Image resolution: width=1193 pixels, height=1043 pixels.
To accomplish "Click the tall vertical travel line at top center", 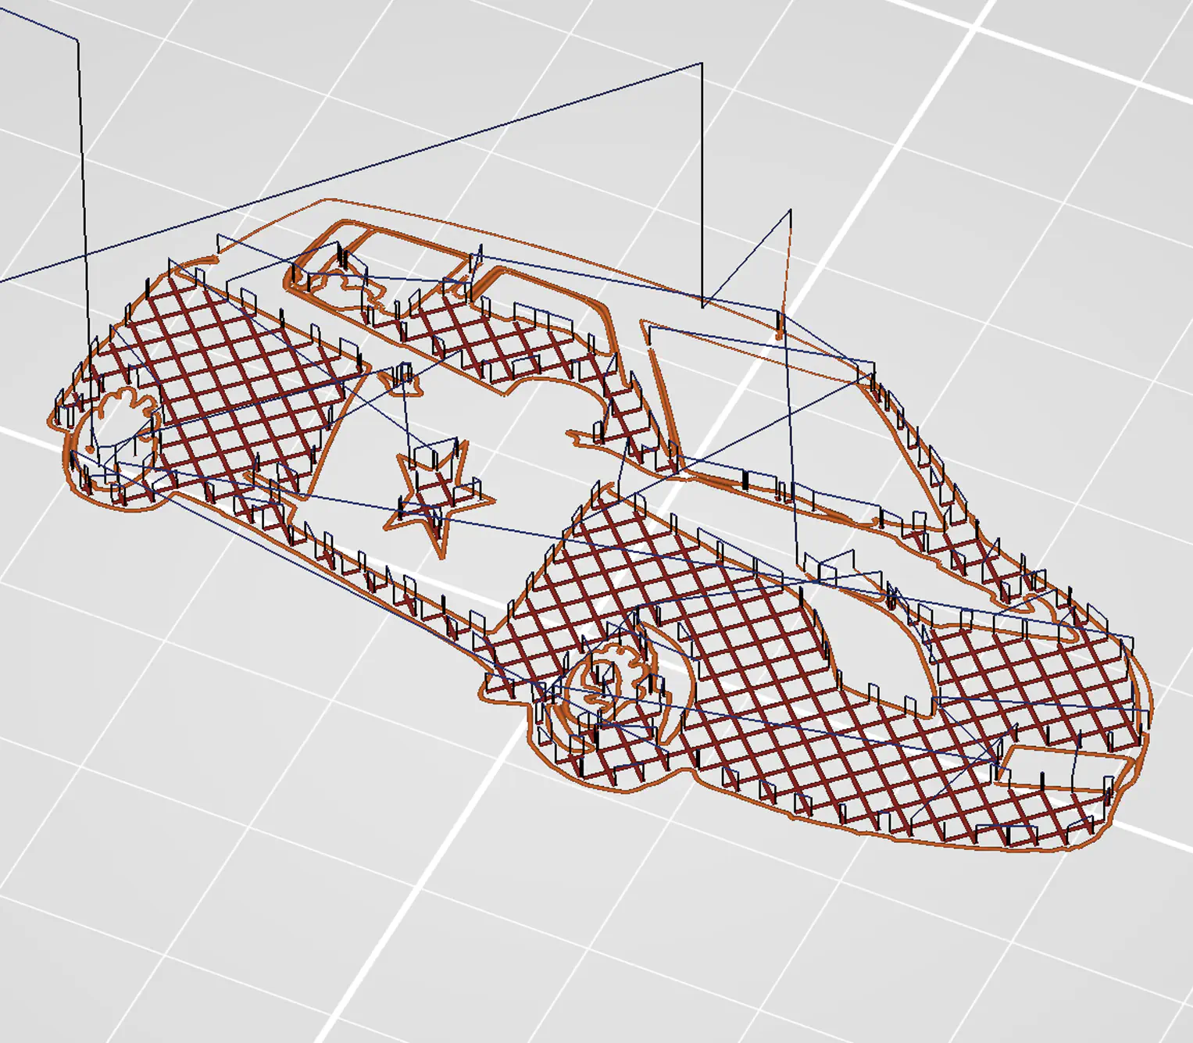I will pos(702,180).
